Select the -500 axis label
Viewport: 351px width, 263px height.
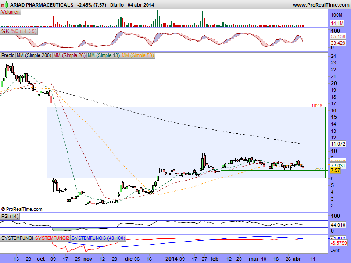[x=335, y=251]
